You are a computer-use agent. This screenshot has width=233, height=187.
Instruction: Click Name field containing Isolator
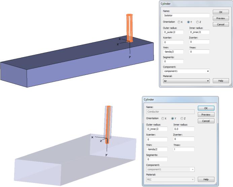pos(186,15)
